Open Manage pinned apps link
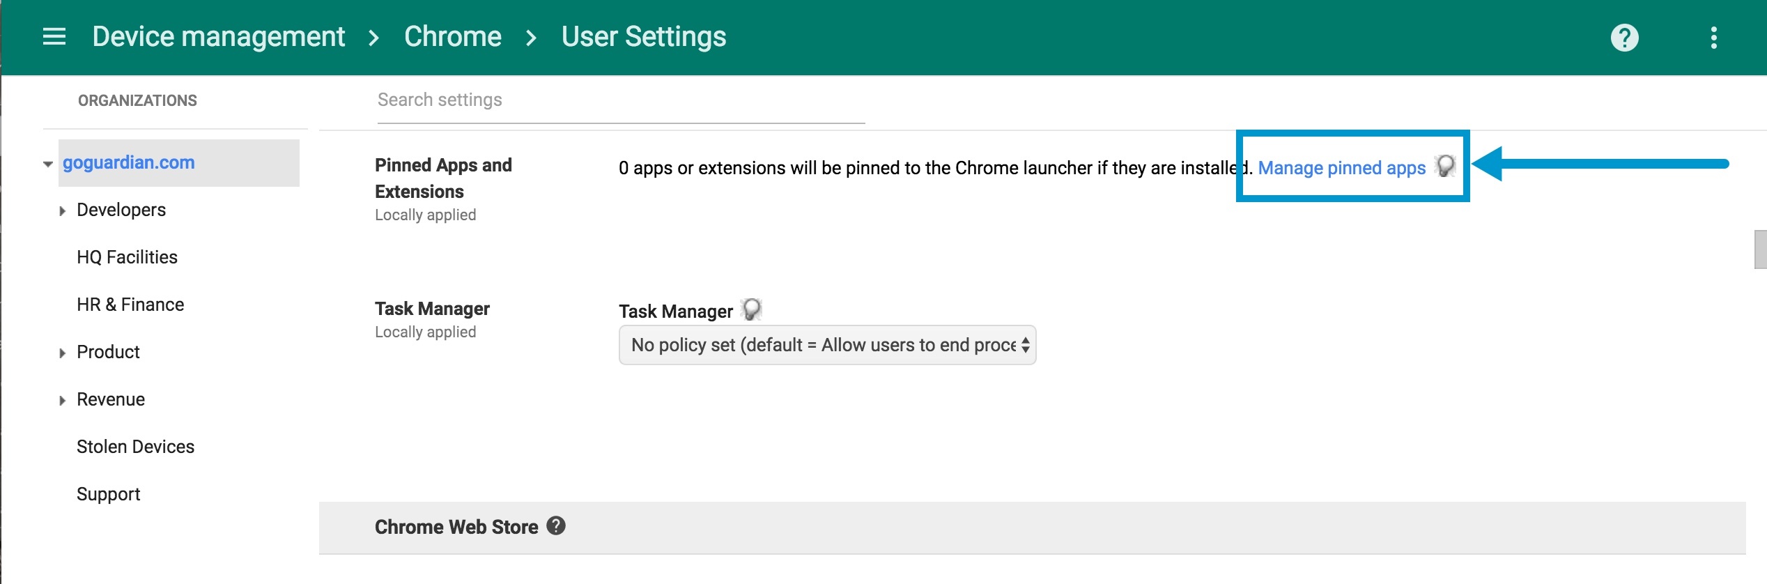The width and height of the screenshot is (1767, 584). click(x=1342, y=168)
